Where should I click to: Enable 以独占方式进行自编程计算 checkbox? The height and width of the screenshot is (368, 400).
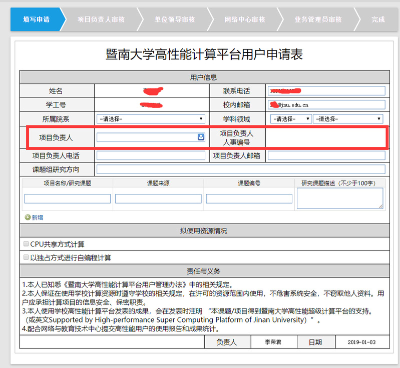click(x=26, y=257)
